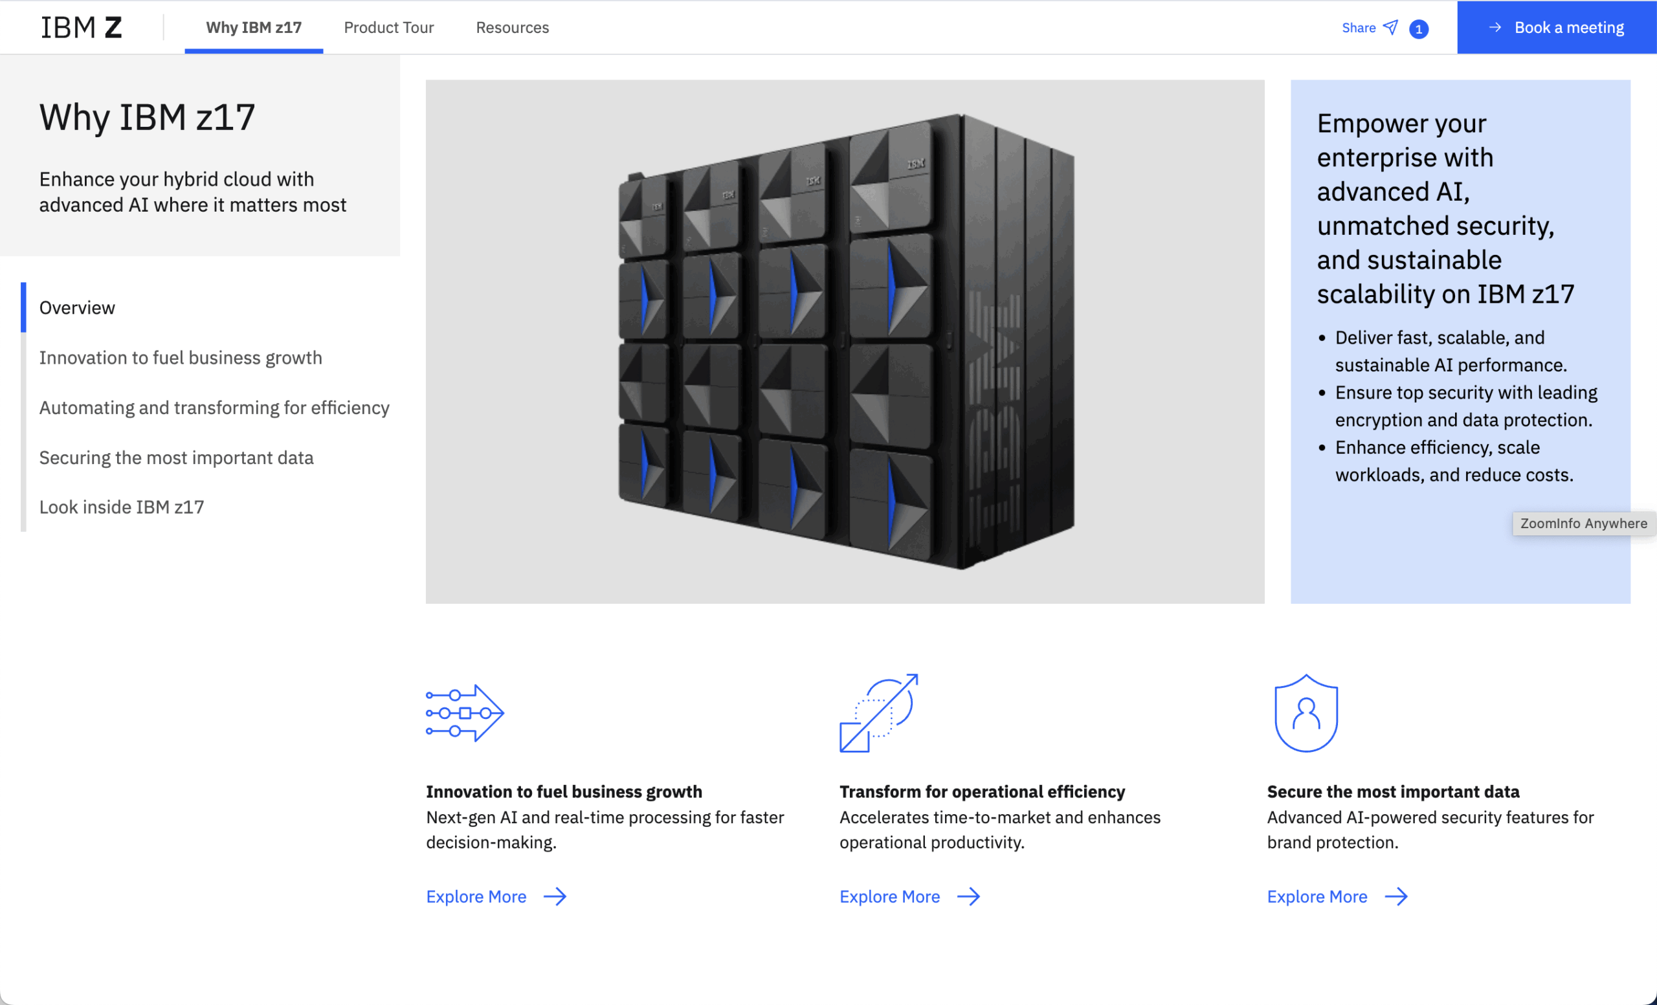Click the scale transform efficiency icon

pyautogui.click(x=879, y=712)
